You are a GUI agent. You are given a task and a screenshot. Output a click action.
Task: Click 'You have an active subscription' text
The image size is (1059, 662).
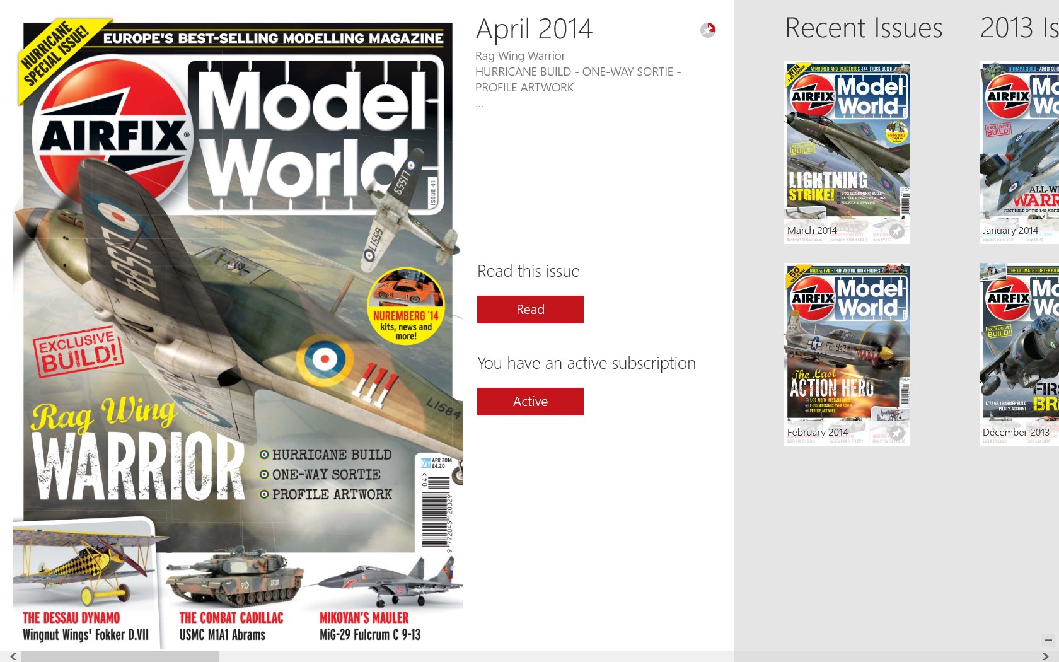[586, 363]
